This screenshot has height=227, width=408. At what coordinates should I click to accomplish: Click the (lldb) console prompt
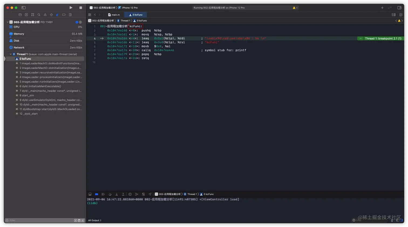point(92,203)
